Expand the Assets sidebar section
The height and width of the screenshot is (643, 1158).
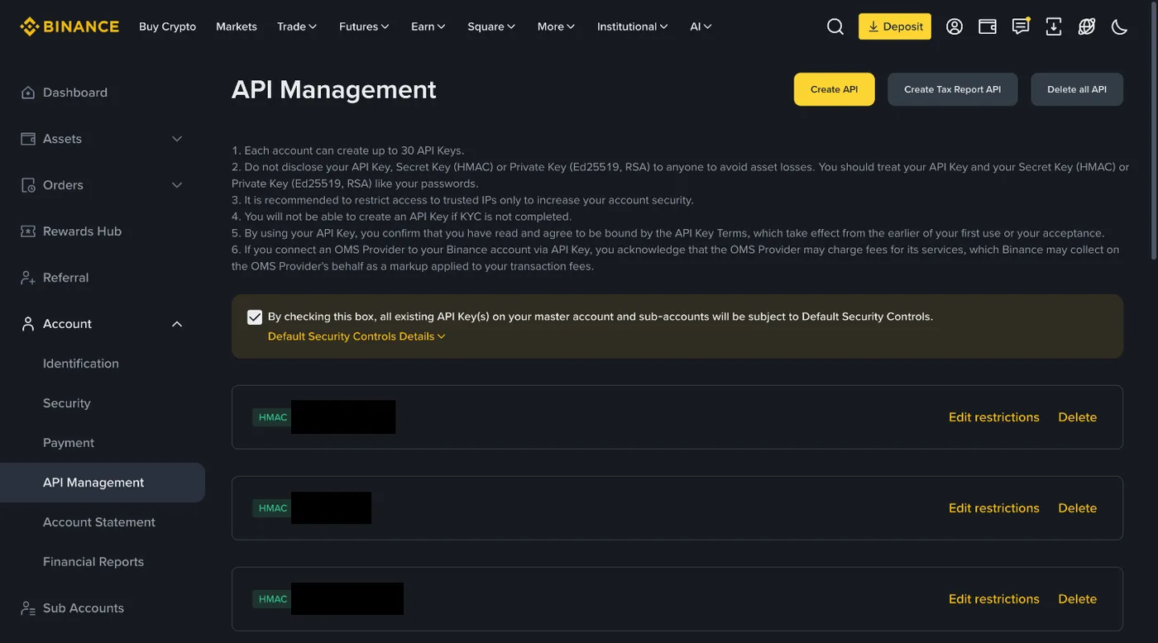[x=177, y=139]
